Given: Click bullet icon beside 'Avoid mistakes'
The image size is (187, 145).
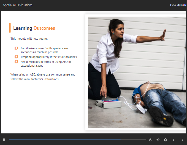Looking at the screenshot, I should 16,62.
